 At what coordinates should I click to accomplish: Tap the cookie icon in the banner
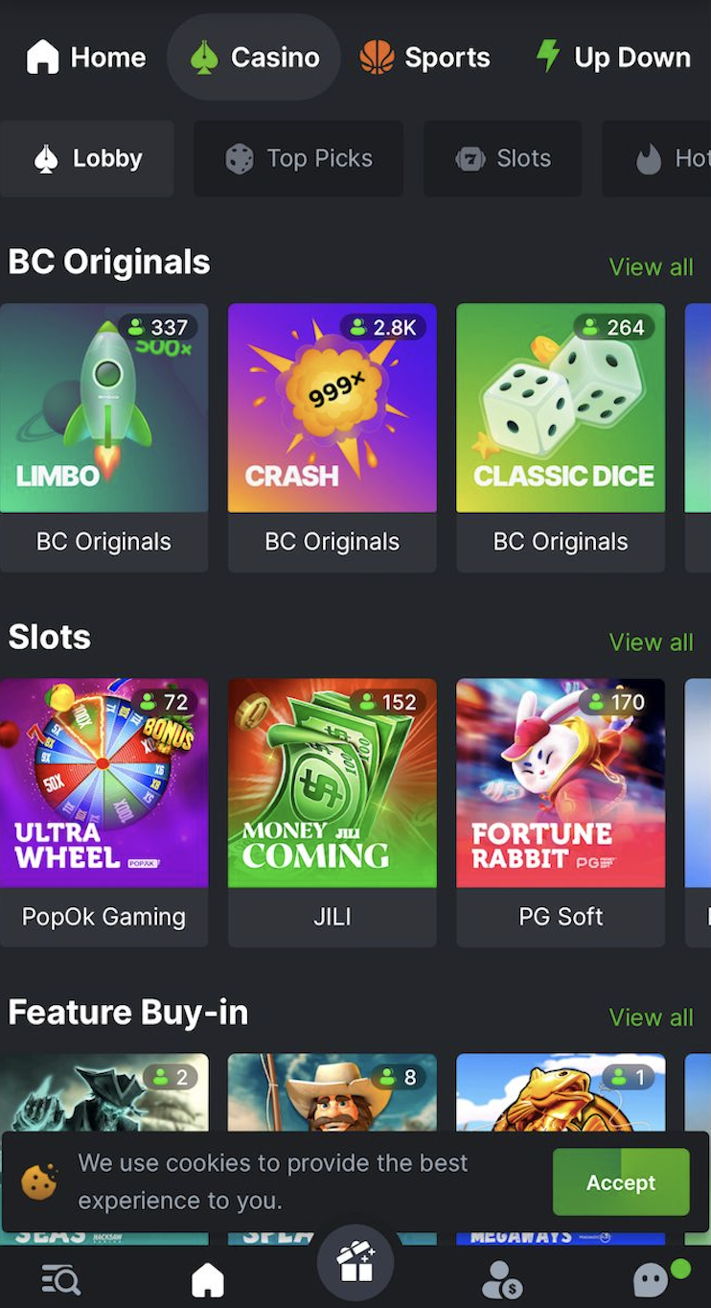40,1181
